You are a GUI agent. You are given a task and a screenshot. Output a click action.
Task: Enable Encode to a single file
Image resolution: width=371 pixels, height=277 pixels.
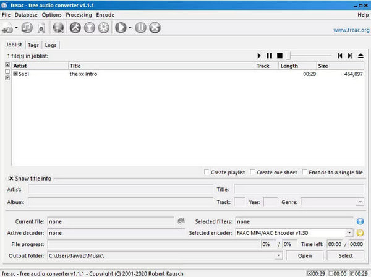304,173
